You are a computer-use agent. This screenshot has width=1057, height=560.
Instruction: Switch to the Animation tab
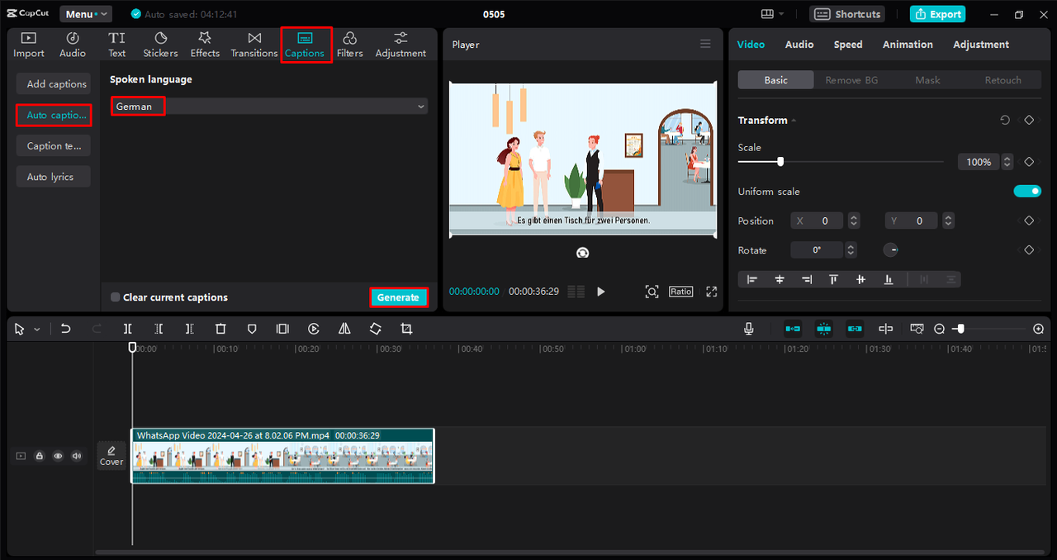point(908,45)
